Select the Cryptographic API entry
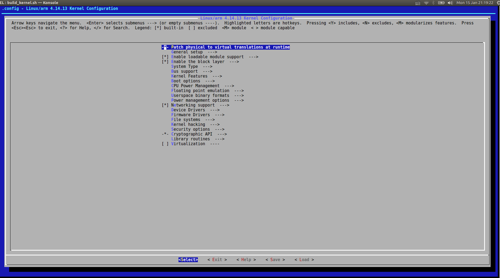 pos(194,134)
